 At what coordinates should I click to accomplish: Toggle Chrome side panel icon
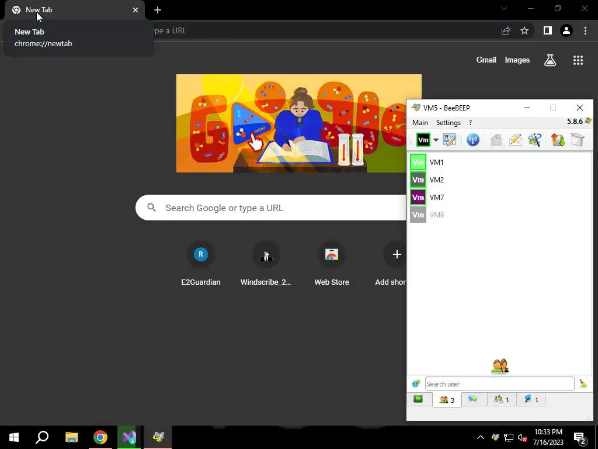548,30
